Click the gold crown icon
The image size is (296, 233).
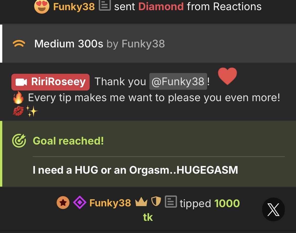[141, 202]
